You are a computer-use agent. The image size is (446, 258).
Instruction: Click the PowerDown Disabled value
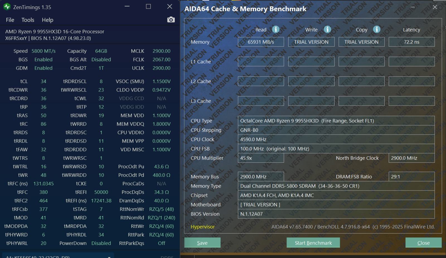click(x=101, y=243)
